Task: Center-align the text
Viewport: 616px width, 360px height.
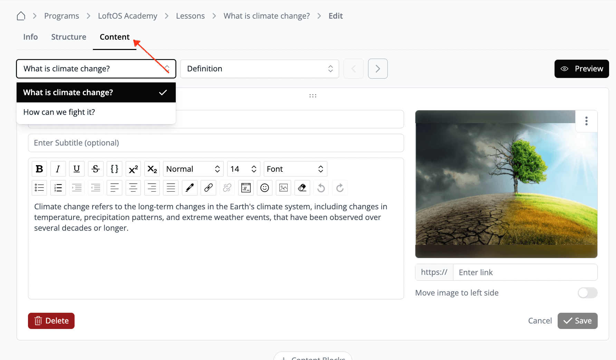Action: click(133, 188)
